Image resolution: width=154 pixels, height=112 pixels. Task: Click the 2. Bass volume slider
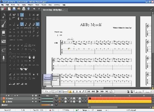coord(47,102)
